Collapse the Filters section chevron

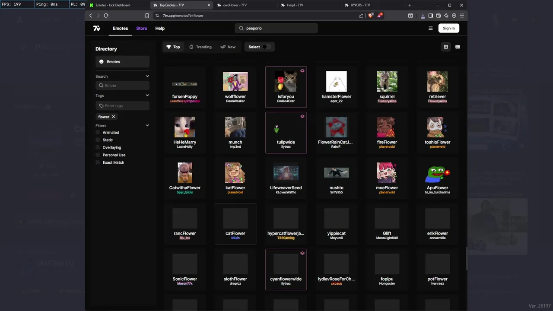point(147,126)
